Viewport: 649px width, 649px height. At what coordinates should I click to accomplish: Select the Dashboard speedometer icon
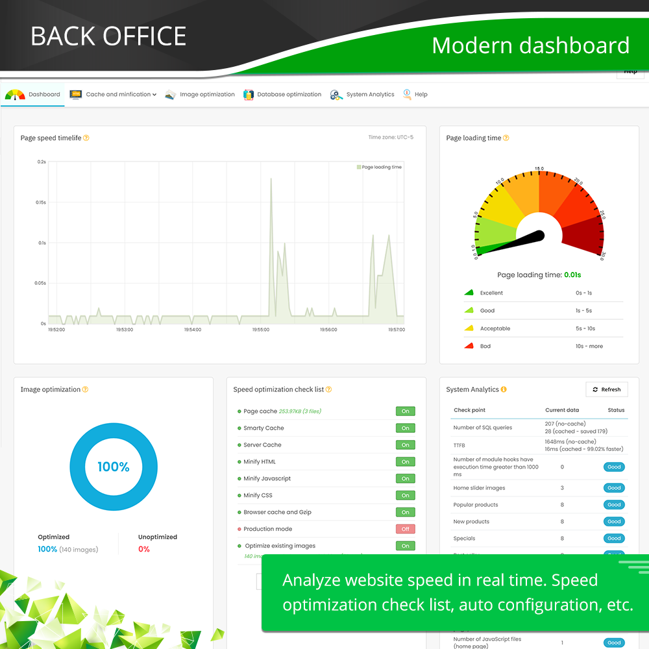(x=14, y=94)
